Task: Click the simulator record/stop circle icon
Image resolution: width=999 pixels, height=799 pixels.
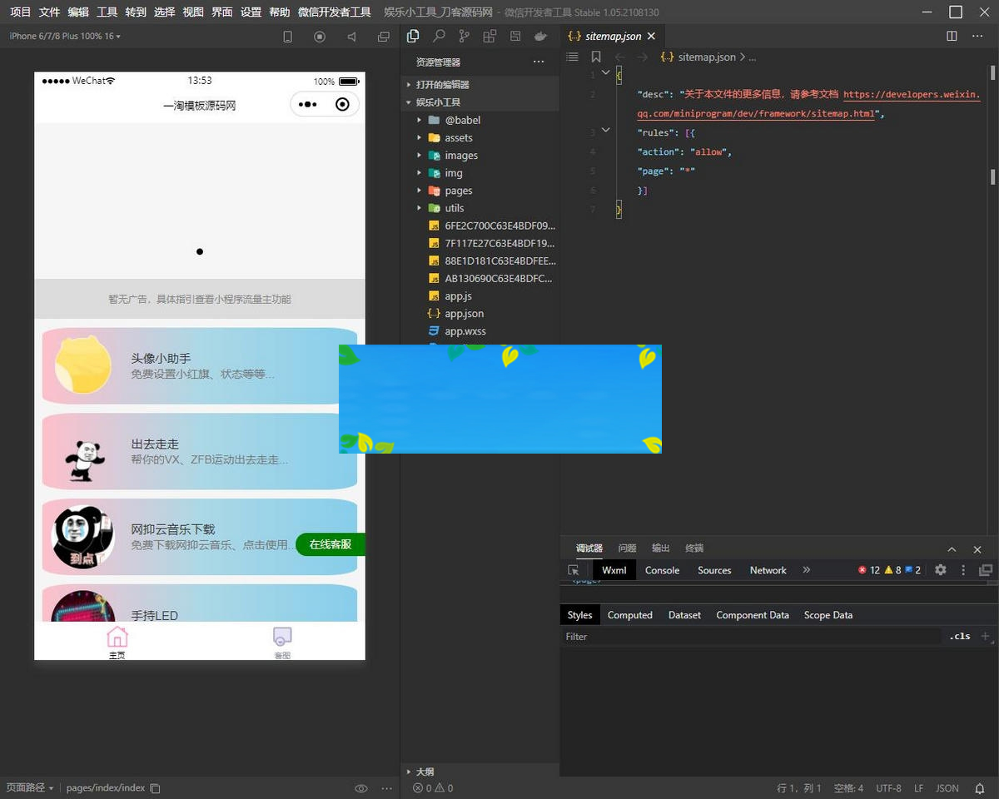Action: coord(320,37)
